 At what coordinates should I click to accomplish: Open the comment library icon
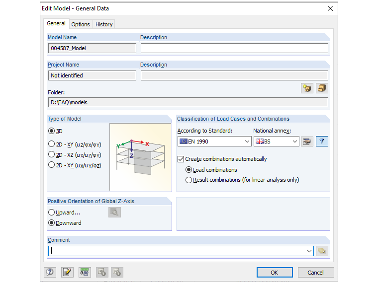(322, 251)
